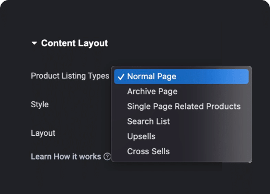Click the Content Layout heading text

75,43
